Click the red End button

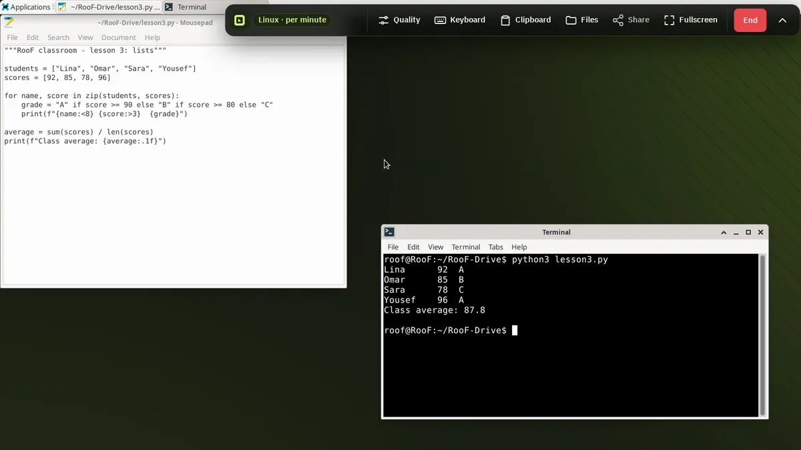(x=750, y=20)
